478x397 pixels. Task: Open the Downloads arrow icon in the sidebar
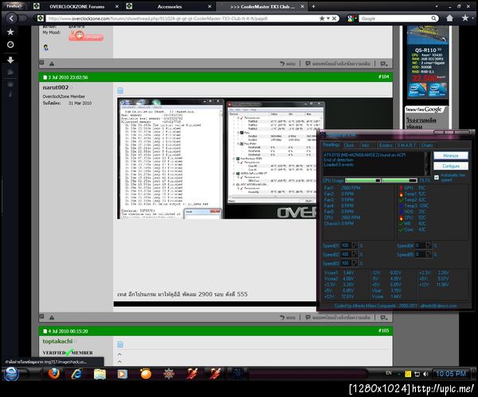[x=10, y=60]
